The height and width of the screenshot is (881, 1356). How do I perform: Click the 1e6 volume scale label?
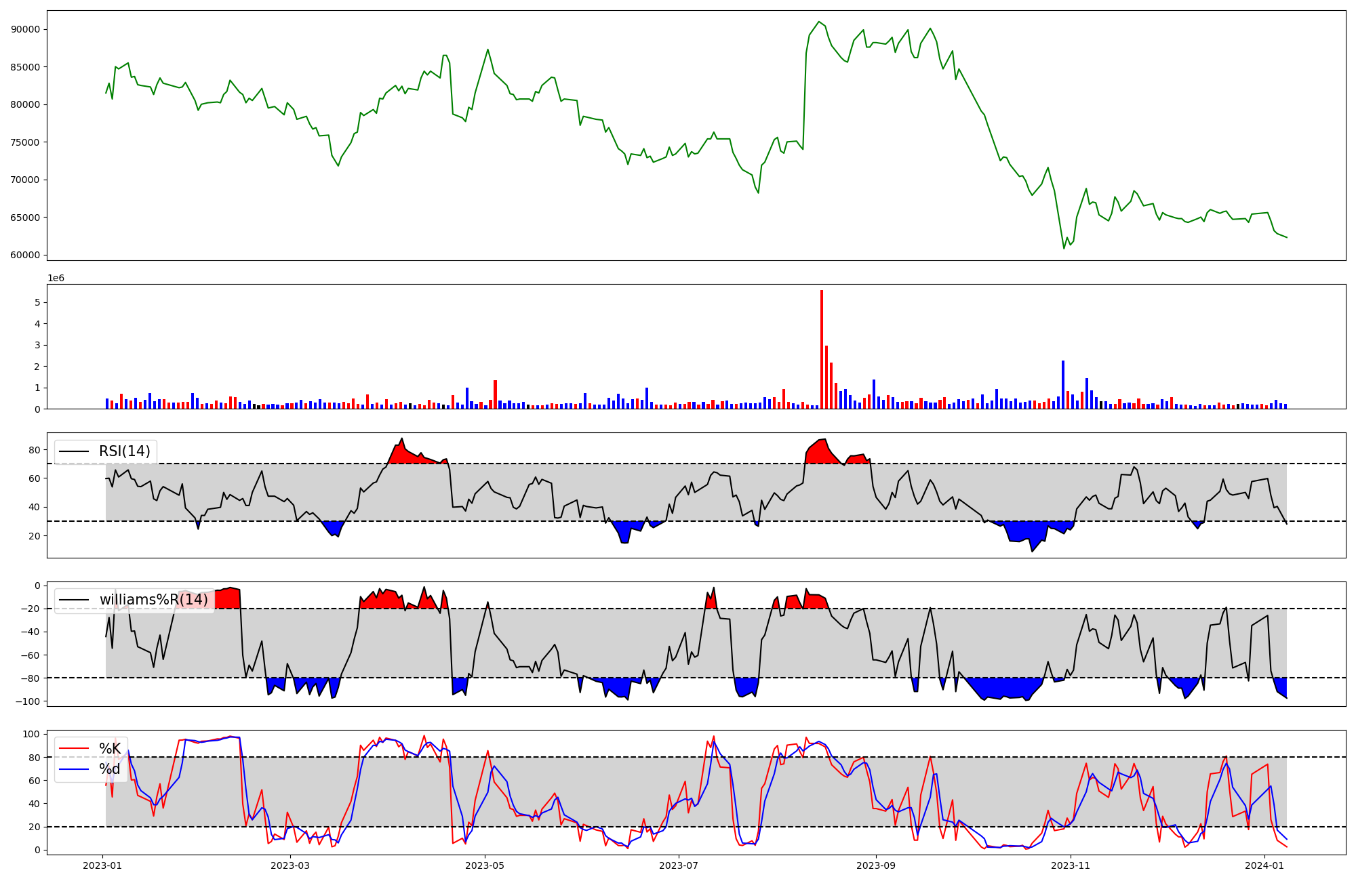[56, 279]
